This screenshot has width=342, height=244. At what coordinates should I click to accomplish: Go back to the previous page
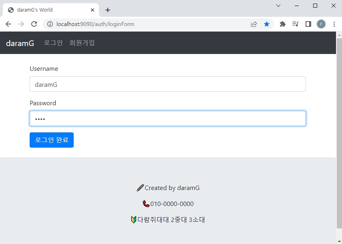pos(8,24)
